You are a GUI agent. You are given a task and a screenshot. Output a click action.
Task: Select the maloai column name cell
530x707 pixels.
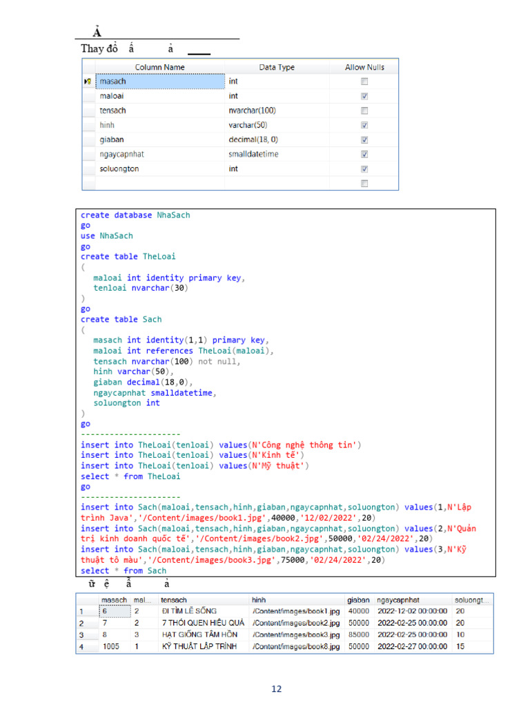point(160,96)
